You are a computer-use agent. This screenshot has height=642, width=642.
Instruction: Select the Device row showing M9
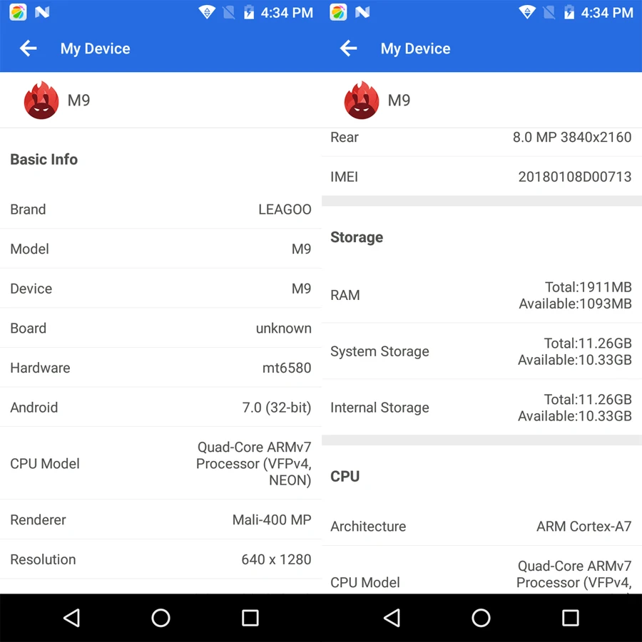[160, 289]
